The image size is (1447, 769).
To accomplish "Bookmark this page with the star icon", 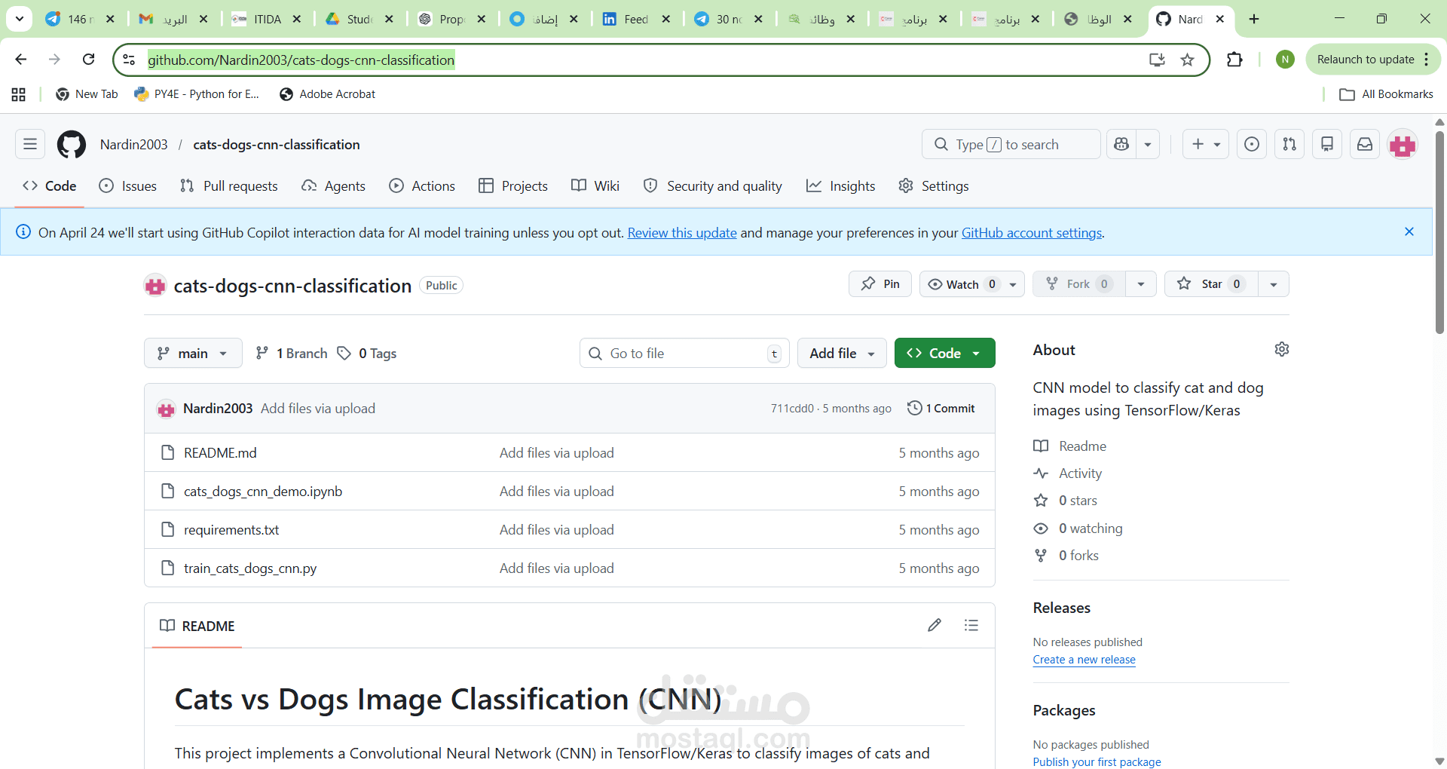I will [x=1188, y=60].
